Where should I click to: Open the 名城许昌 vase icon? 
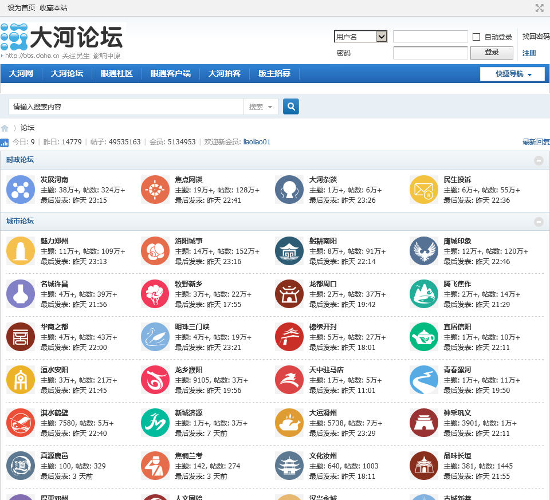point(21,294)
